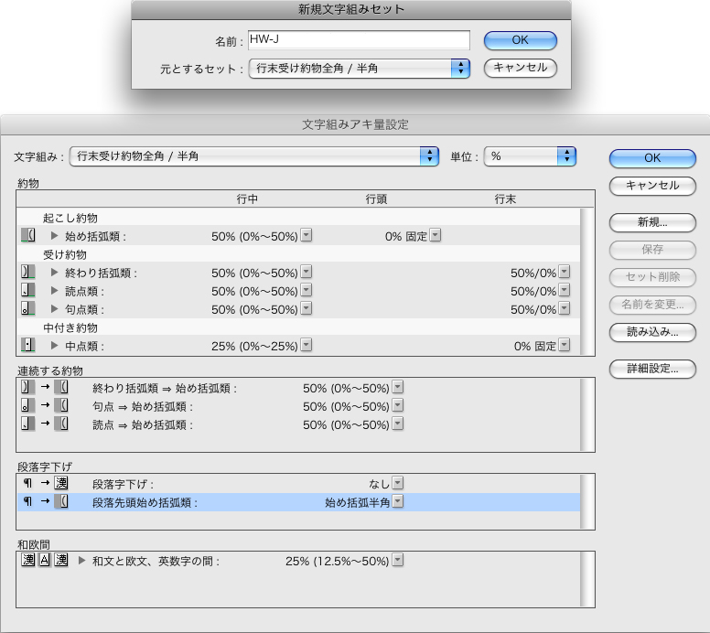Expand the 始め括弧類 disclosure triangle
The width and height of the screenshot is (710, 633).
(54, 235)
